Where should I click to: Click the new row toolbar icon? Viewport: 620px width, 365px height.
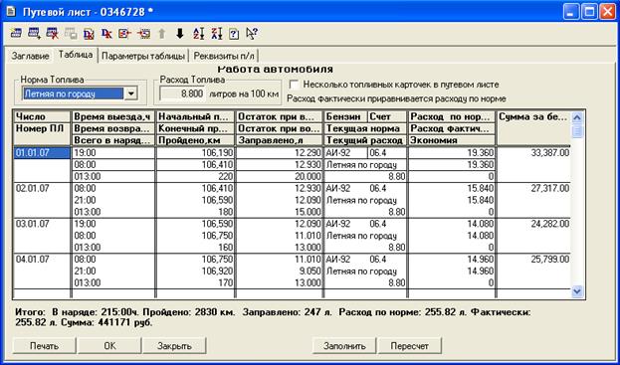15,34
